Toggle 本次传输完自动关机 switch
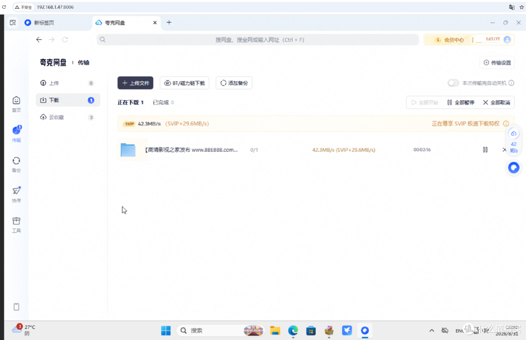 click(453, 83)
